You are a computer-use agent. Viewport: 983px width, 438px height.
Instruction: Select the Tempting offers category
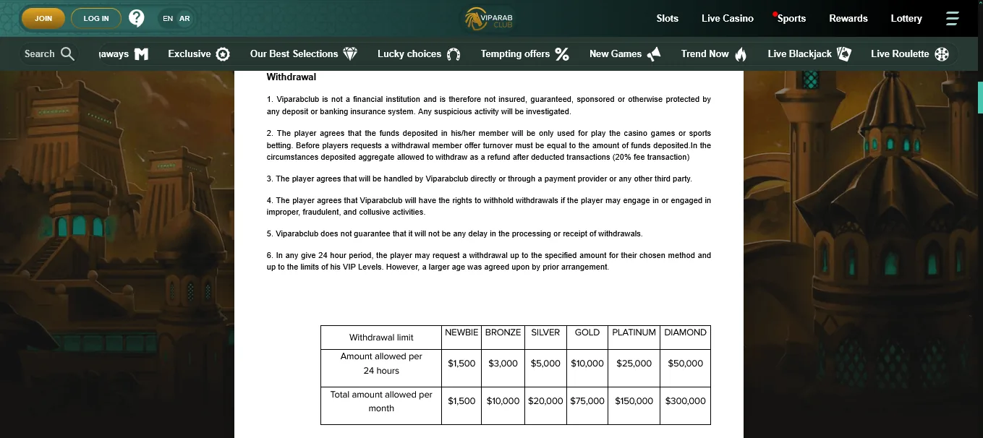pos(524,54)
